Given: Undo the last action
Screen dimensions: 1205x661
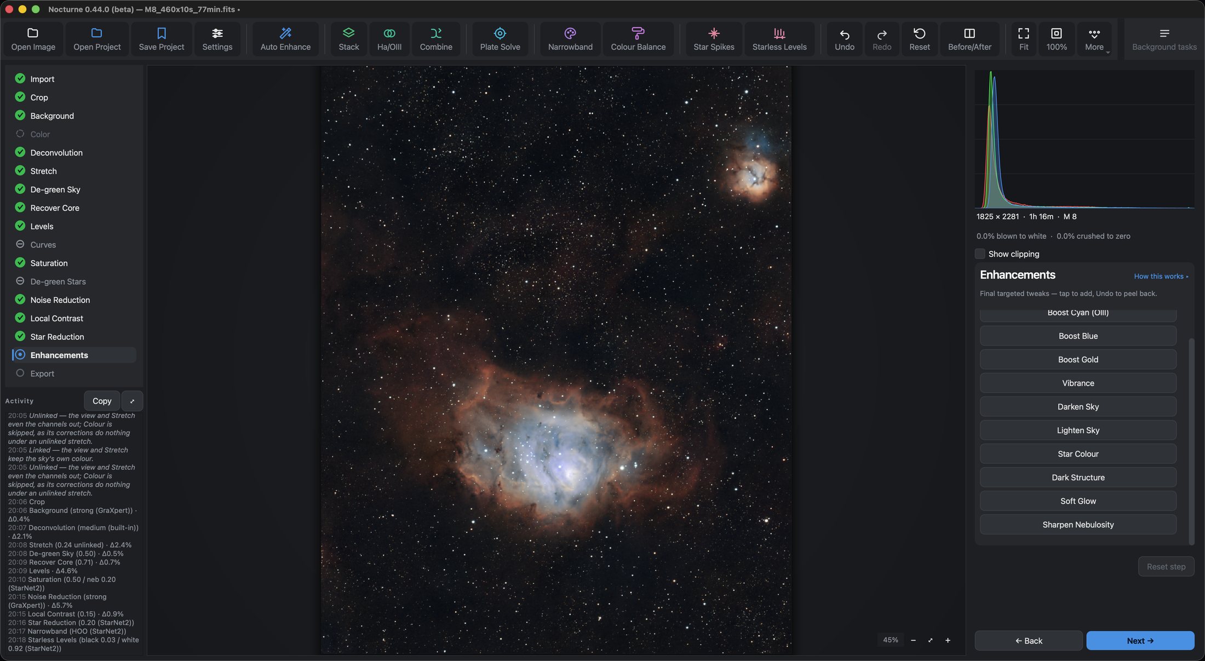Looking at the screenshot, I should (x=844, y=39).
